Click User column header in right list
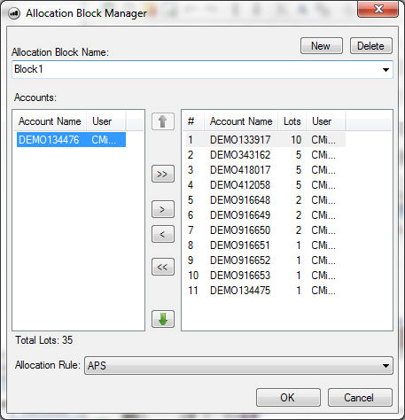Image resolution: width=405 pixels, height=420 pixels. (x=326, y=121)
